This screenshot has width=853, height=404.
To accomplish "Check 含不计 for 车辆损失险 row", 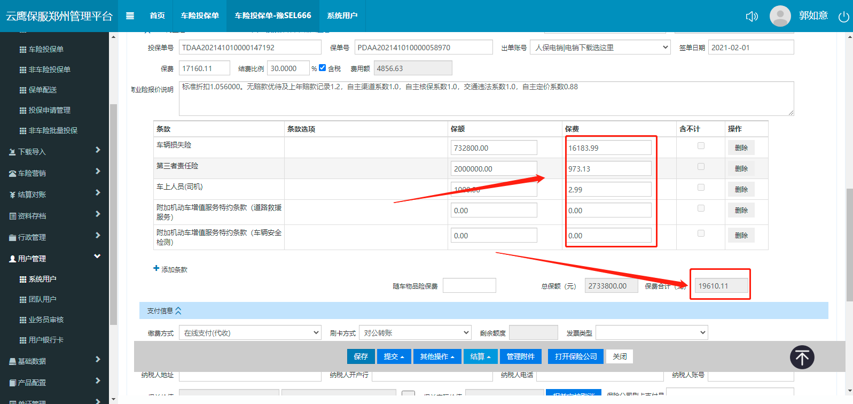I will pos(701,146).
